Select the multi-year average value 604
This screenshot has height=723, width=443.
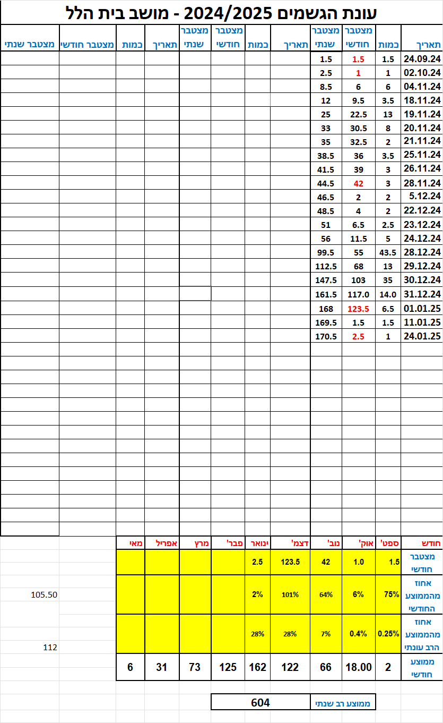coord(260,702)
